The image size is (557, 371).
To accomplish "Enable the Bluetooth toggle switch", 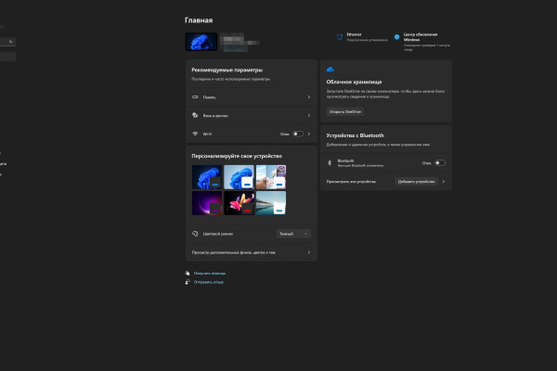I will (439, 162).
